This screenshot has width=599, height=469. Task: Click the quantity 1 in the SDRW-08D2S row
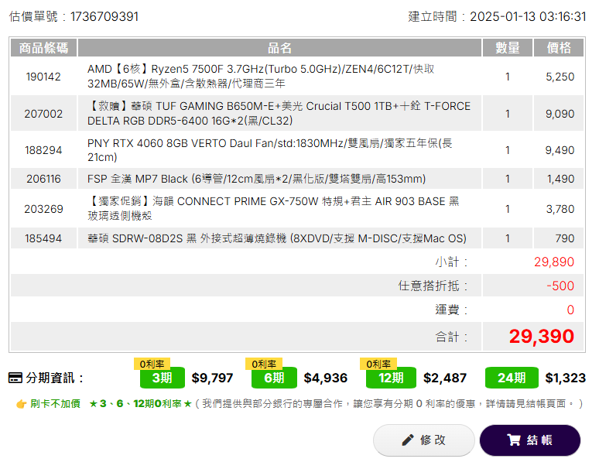508,238
